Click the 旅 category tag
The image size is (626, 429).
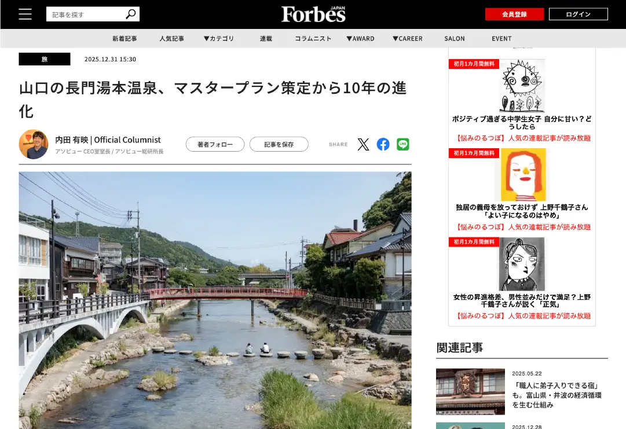point(45,59)
